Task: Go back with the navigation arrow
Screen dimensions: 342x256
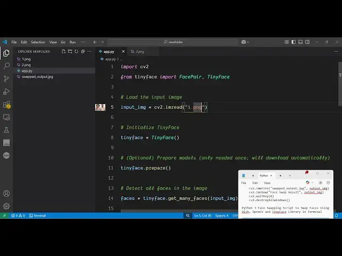Action: 95,42
